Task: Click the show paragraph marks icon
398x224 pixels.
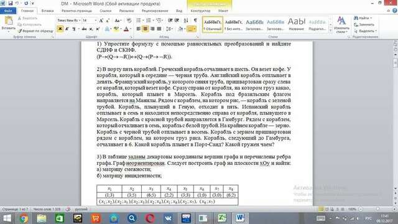Action: click(195, 21)
